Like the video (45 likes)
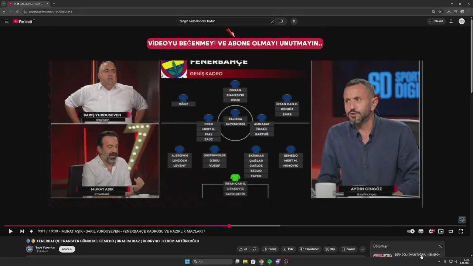 pyautogui.click(x=243, y=249)
